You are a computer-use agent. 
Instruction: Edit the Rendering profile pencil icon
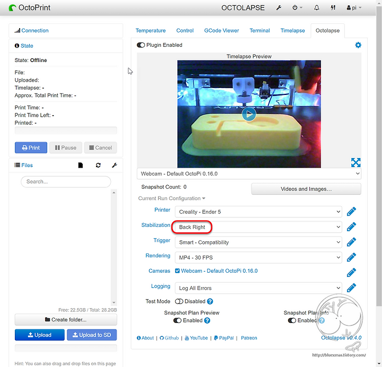351,257
